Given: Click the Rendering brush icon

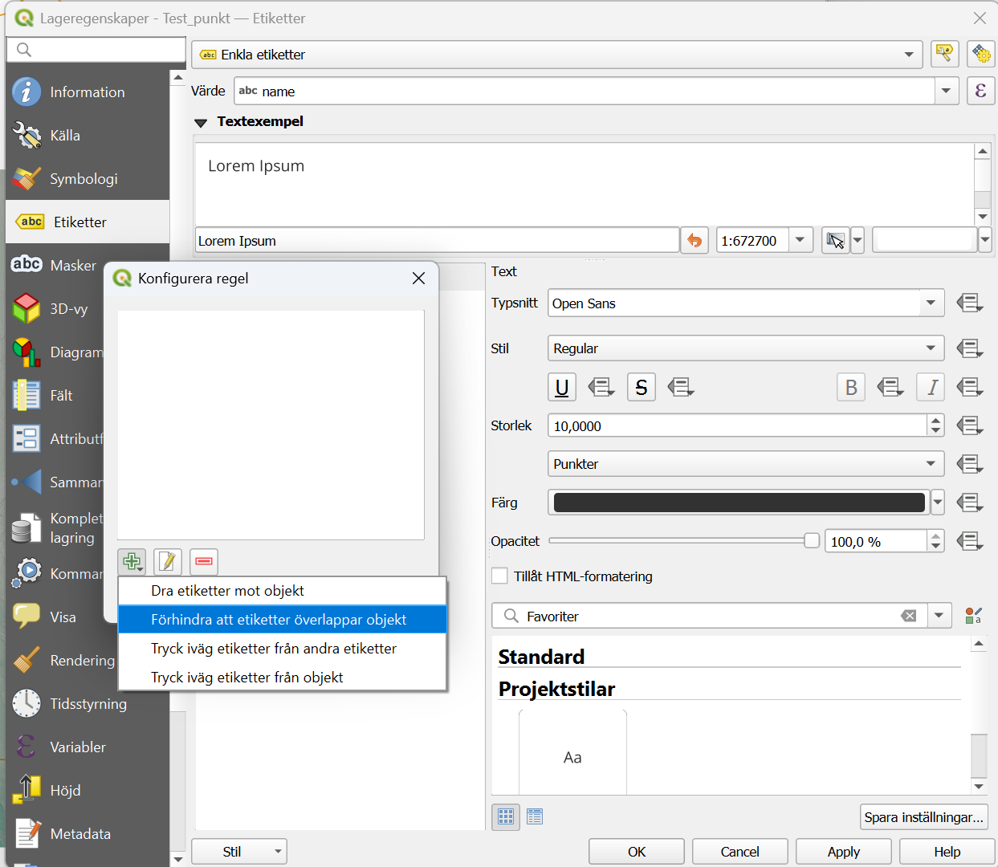Looking at the screenshot, I should point(26,660).
